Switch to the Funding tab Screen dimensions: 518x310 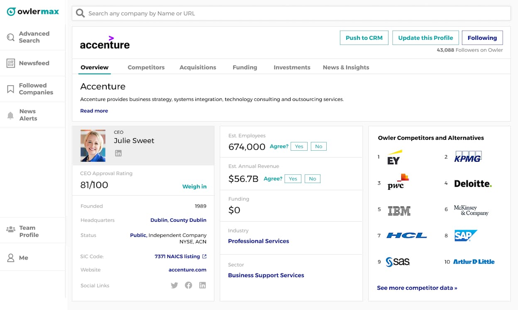pyautogui.click(x=245, y=67)
